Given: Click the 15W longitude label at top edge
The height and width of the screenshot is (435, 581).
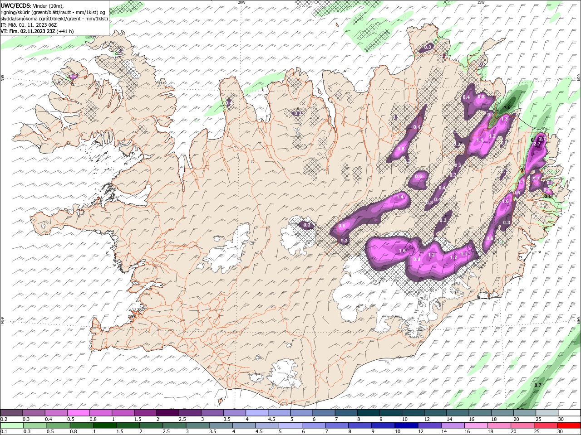Looking at the screenshot, I should tap(481, 2).
